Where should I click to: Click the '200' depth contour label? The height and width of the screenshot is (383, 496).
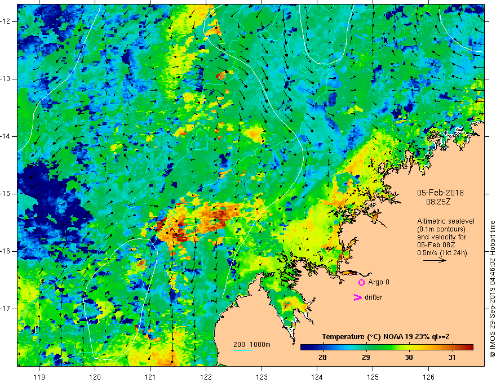(x=239, y=345)
